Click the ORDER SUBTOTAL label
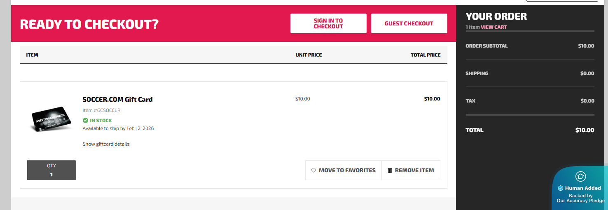 pos(486,46)
